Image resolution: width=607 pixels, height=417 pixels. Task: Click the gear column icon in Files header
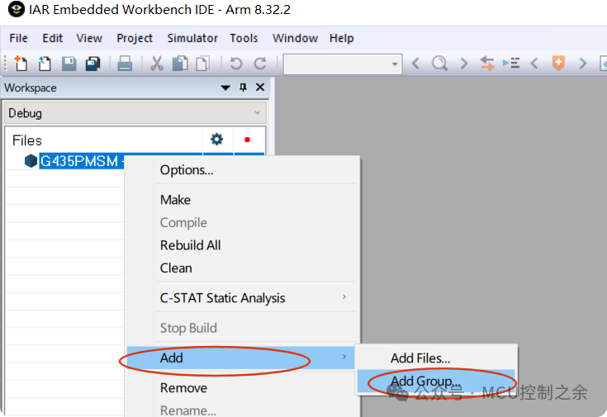tap(216, 139)
